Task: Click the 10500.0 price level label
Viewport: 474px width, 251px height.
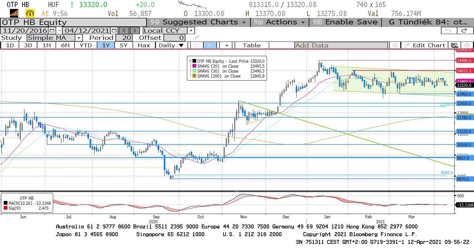Action: tap(464, 145)
